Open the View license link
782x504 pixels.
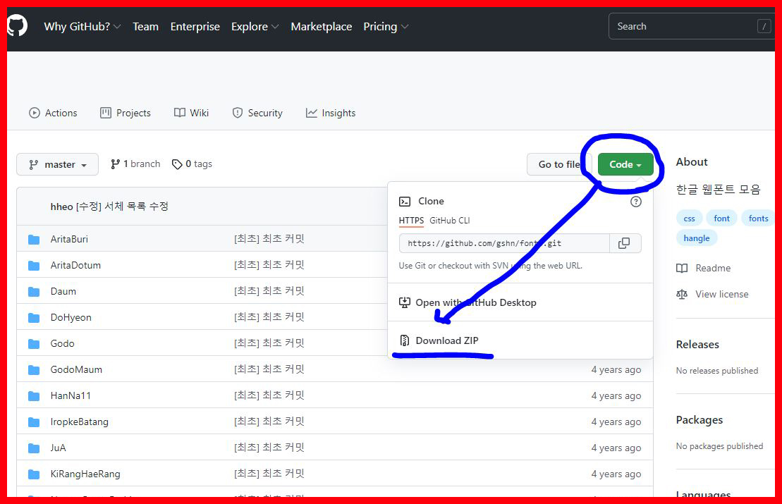[x=721, y=294]
